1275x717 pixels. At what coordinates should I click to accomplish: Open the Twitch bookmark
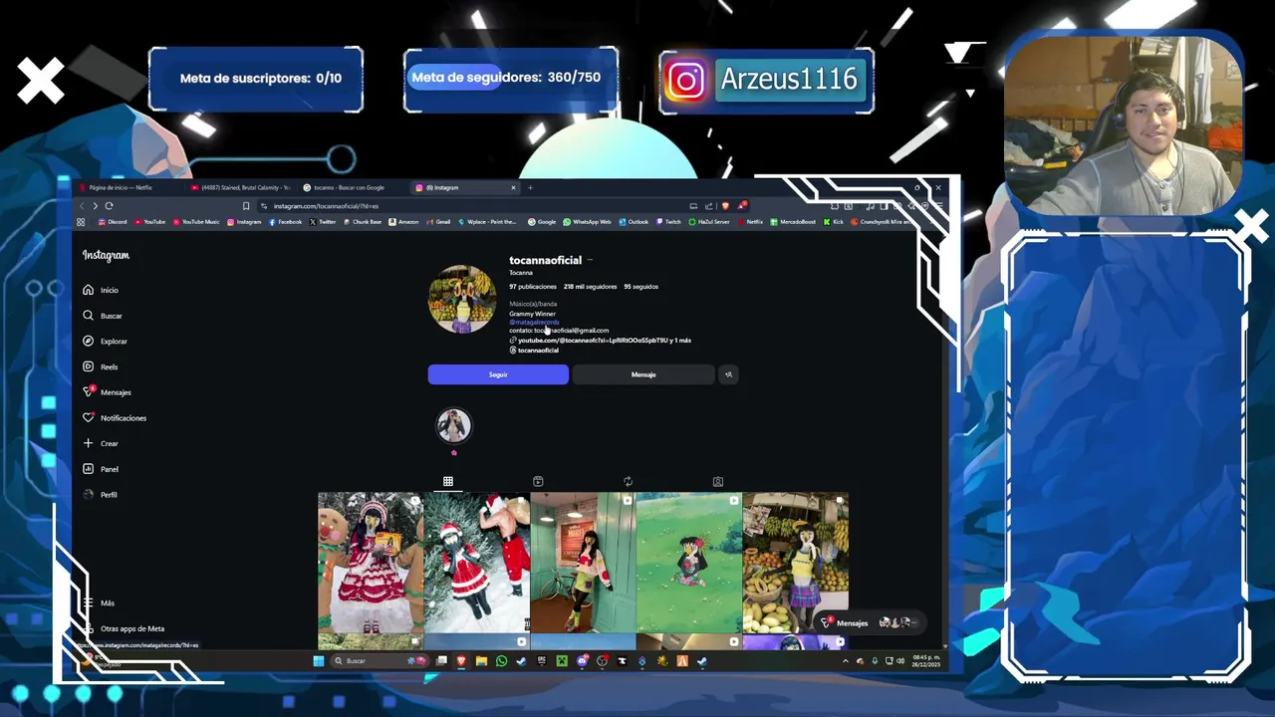[x=668, y=222]
